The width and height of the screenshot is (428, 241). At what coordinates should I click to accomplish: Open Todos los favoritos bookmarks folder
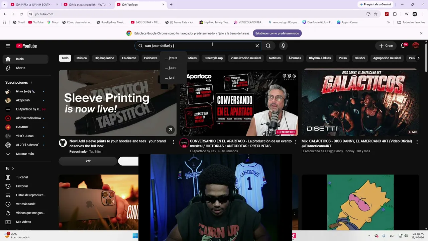click(x=411, y=22)
